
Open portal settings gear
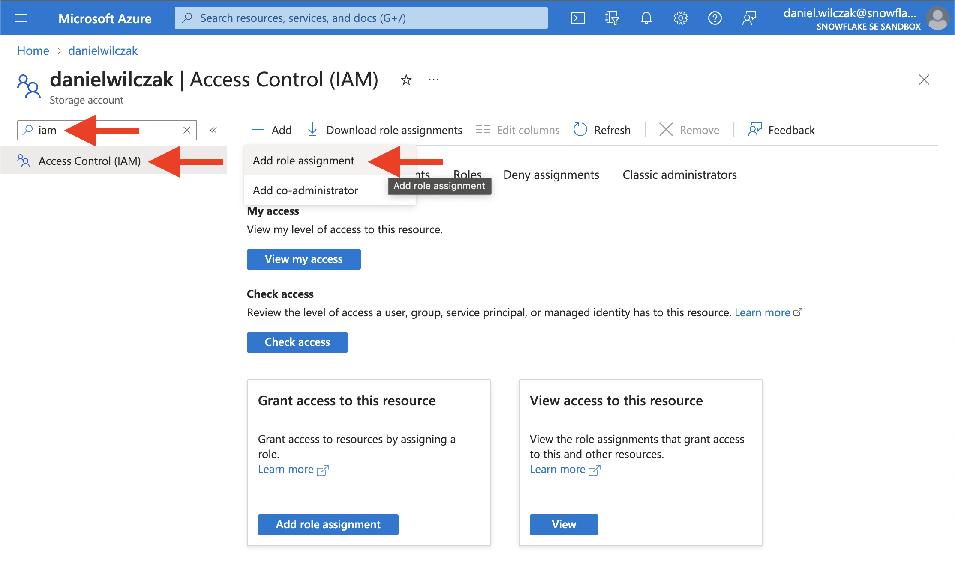coord(680,18)
